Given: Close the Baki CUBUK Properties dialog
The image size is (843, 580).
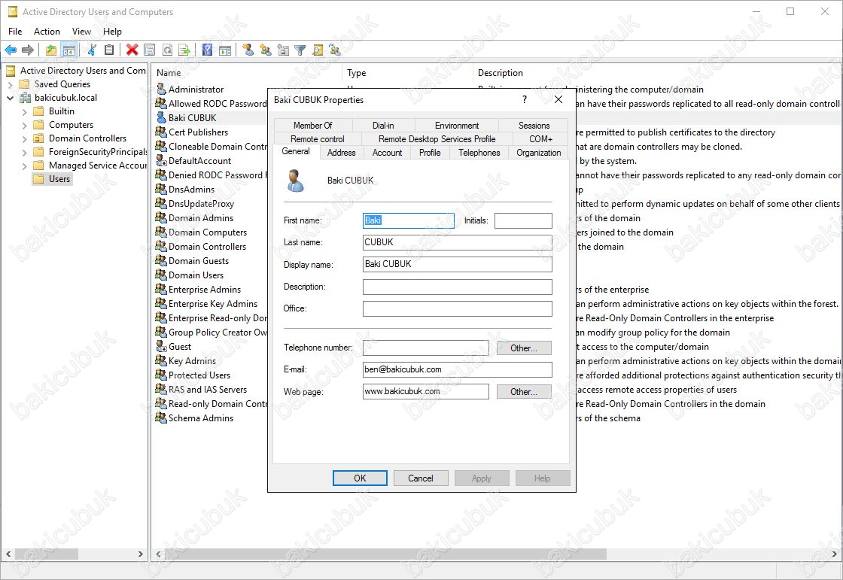Looking at the screenshot, I should (558, 99).
